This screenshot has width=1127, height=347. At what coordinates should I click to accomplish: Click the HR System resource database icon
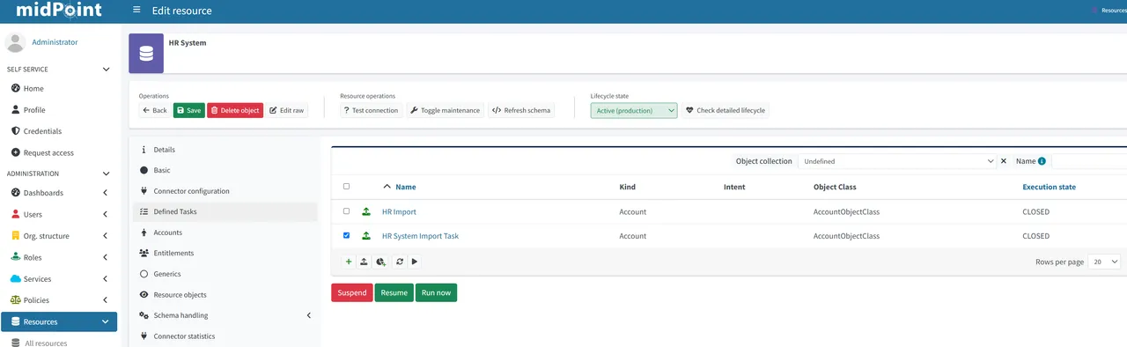point(146,53)
